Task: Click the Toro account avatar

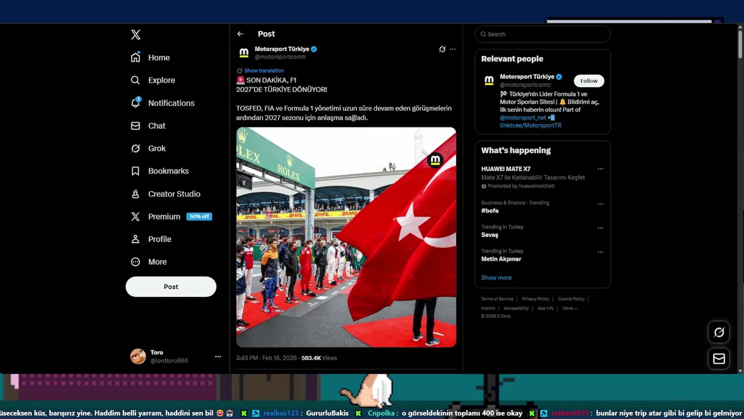Action: click(138, 357)
